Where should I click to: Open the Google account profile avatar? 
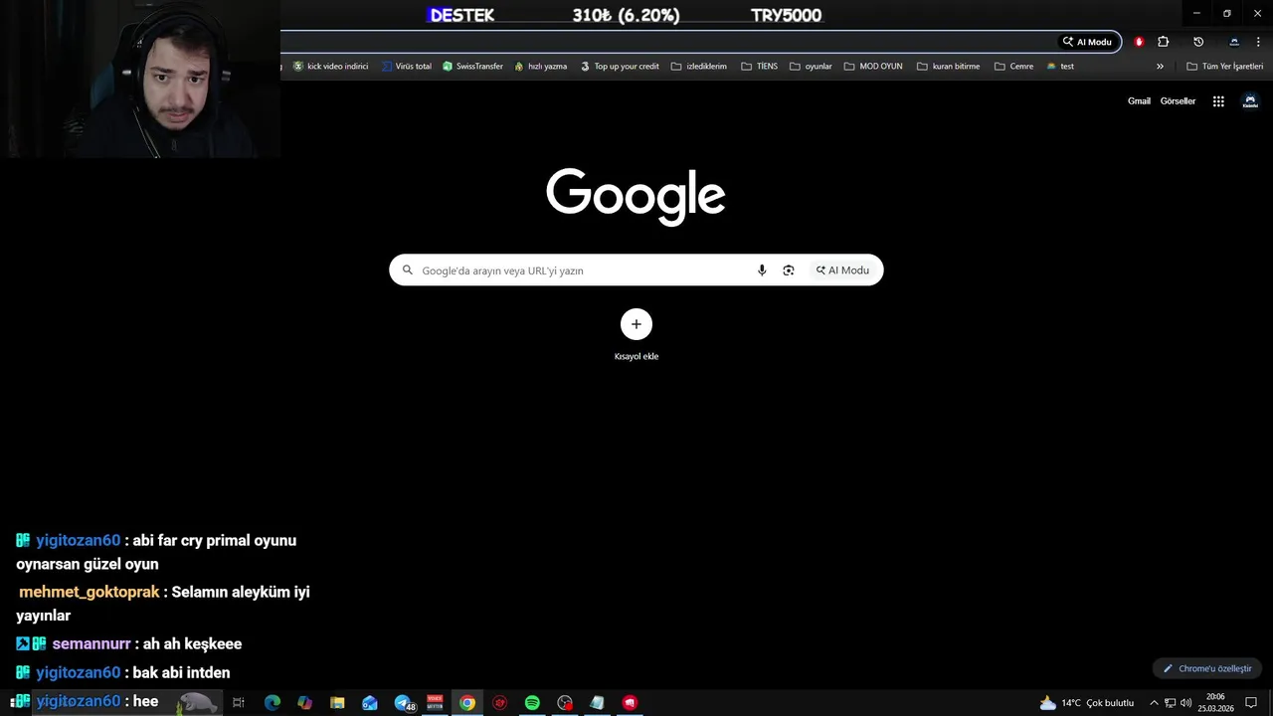point(1250,101)
